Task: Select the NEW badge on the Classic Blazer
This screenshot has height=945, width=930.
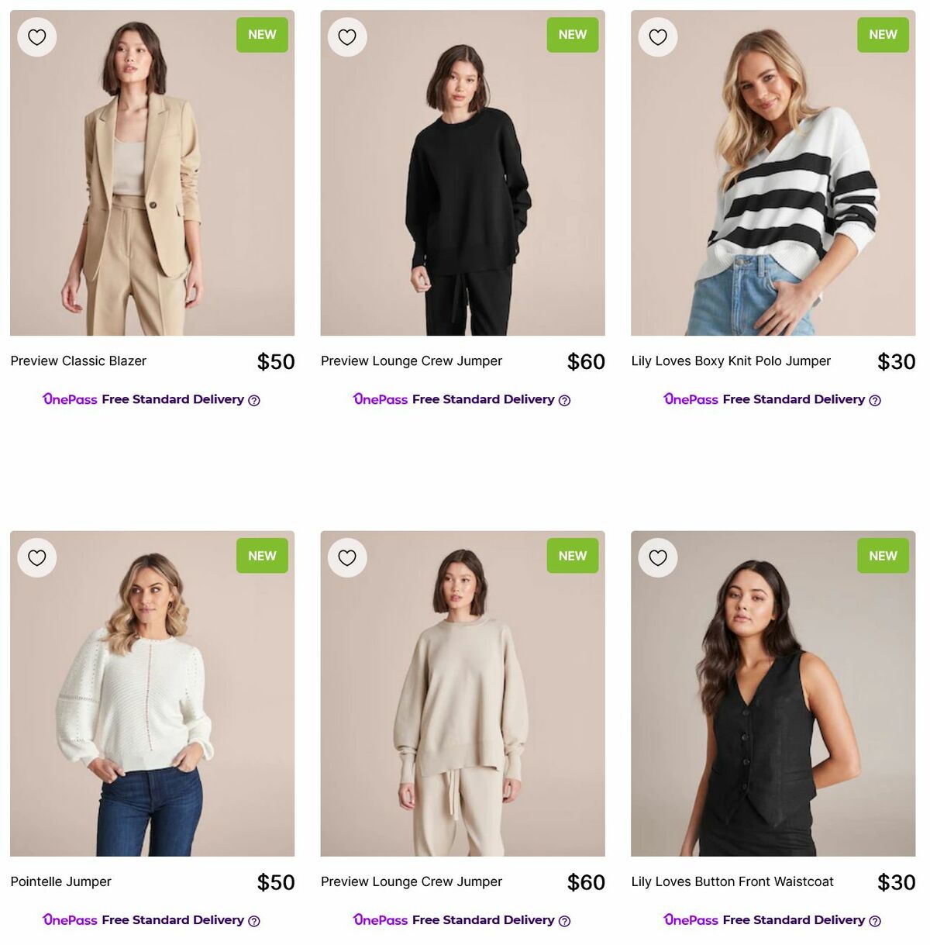Action: click(x=262, y=34)
